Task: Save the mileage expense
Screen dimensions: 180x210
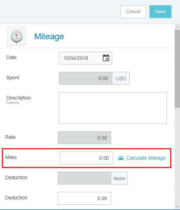Action: 160,12
